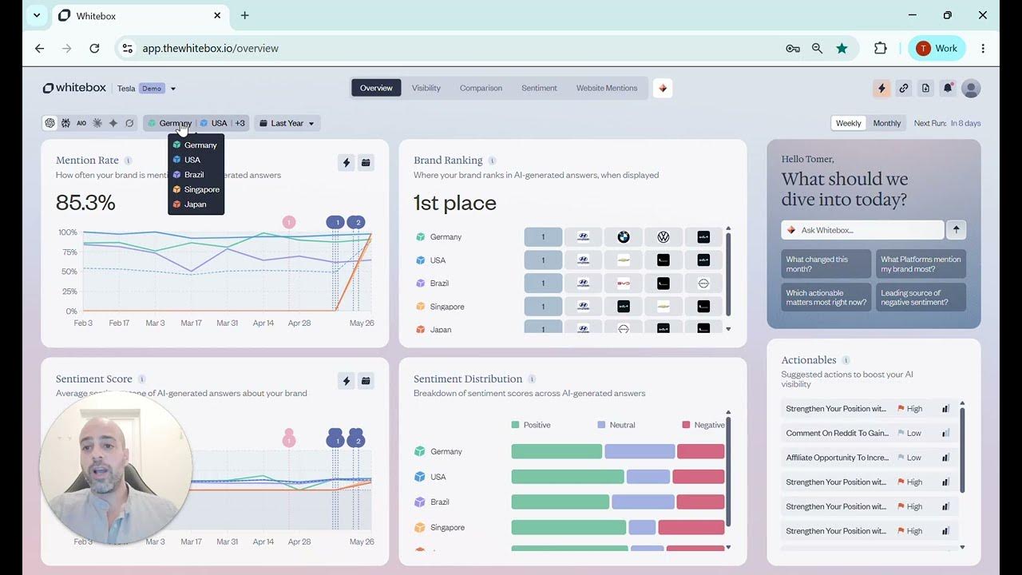
Task: Switch to the Sentiment tab
Action: [539, 88]
